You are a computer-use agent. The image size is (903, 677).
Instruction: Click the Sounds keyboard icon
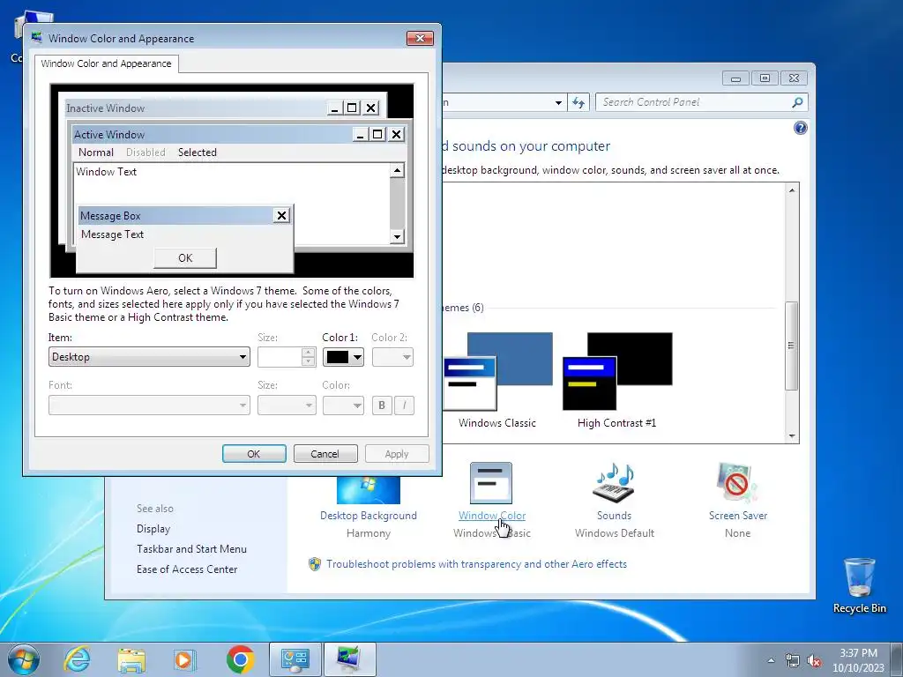(x=614, y=482)
